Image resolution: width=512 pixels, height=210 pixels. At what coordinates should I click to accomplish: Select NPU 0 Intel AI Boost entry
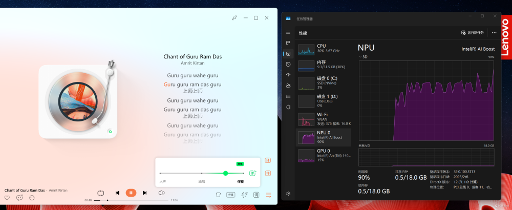pyautogui.click(x=323, y=137)
